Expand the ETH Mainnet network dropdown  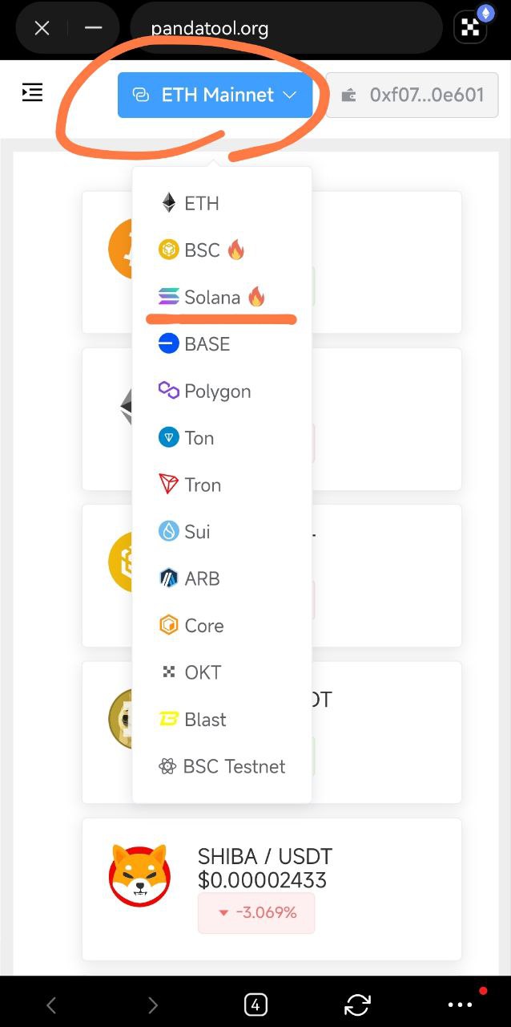point(215,95)
